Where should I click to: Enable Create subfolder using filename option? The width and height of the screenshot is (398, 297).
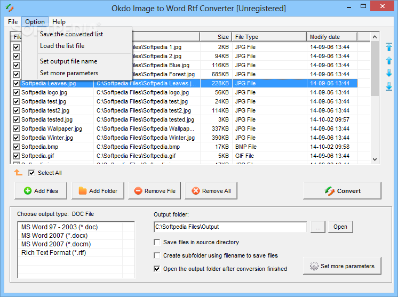pyautogui.click(x=157, y=255)
